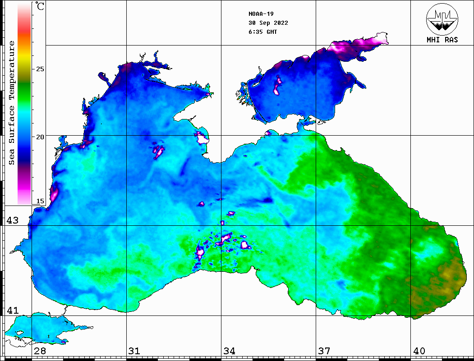Image resolution: width=474 pixels, height=361 pixels.
Task: Click the temperature color scale bar
Action: click(24, 104)
